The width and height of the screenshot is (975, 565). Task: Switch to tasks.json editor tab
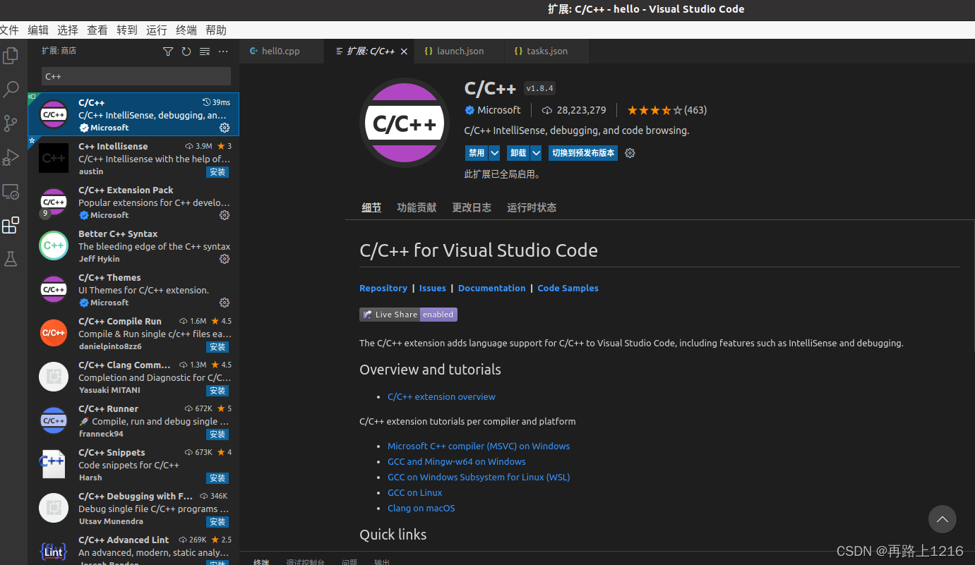pyautogui.click(x=546, y=51)
